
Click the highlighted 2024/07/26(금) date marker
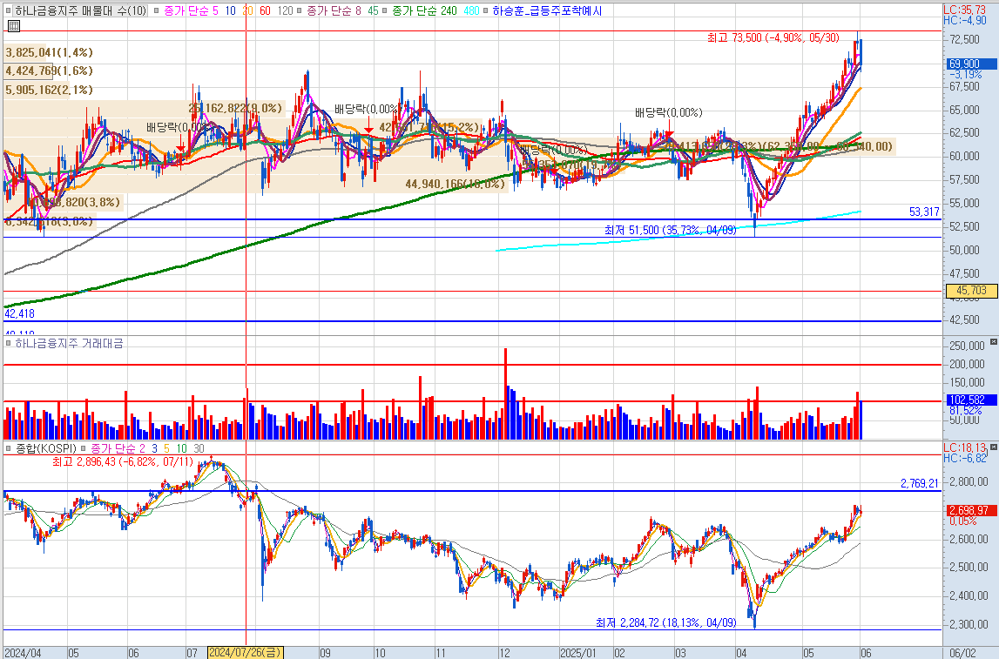[246, 653]
